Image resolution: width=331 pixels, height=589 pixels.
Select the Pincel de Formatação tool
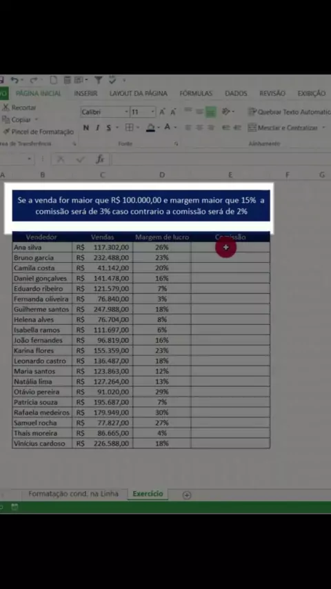tap(38, 132)
